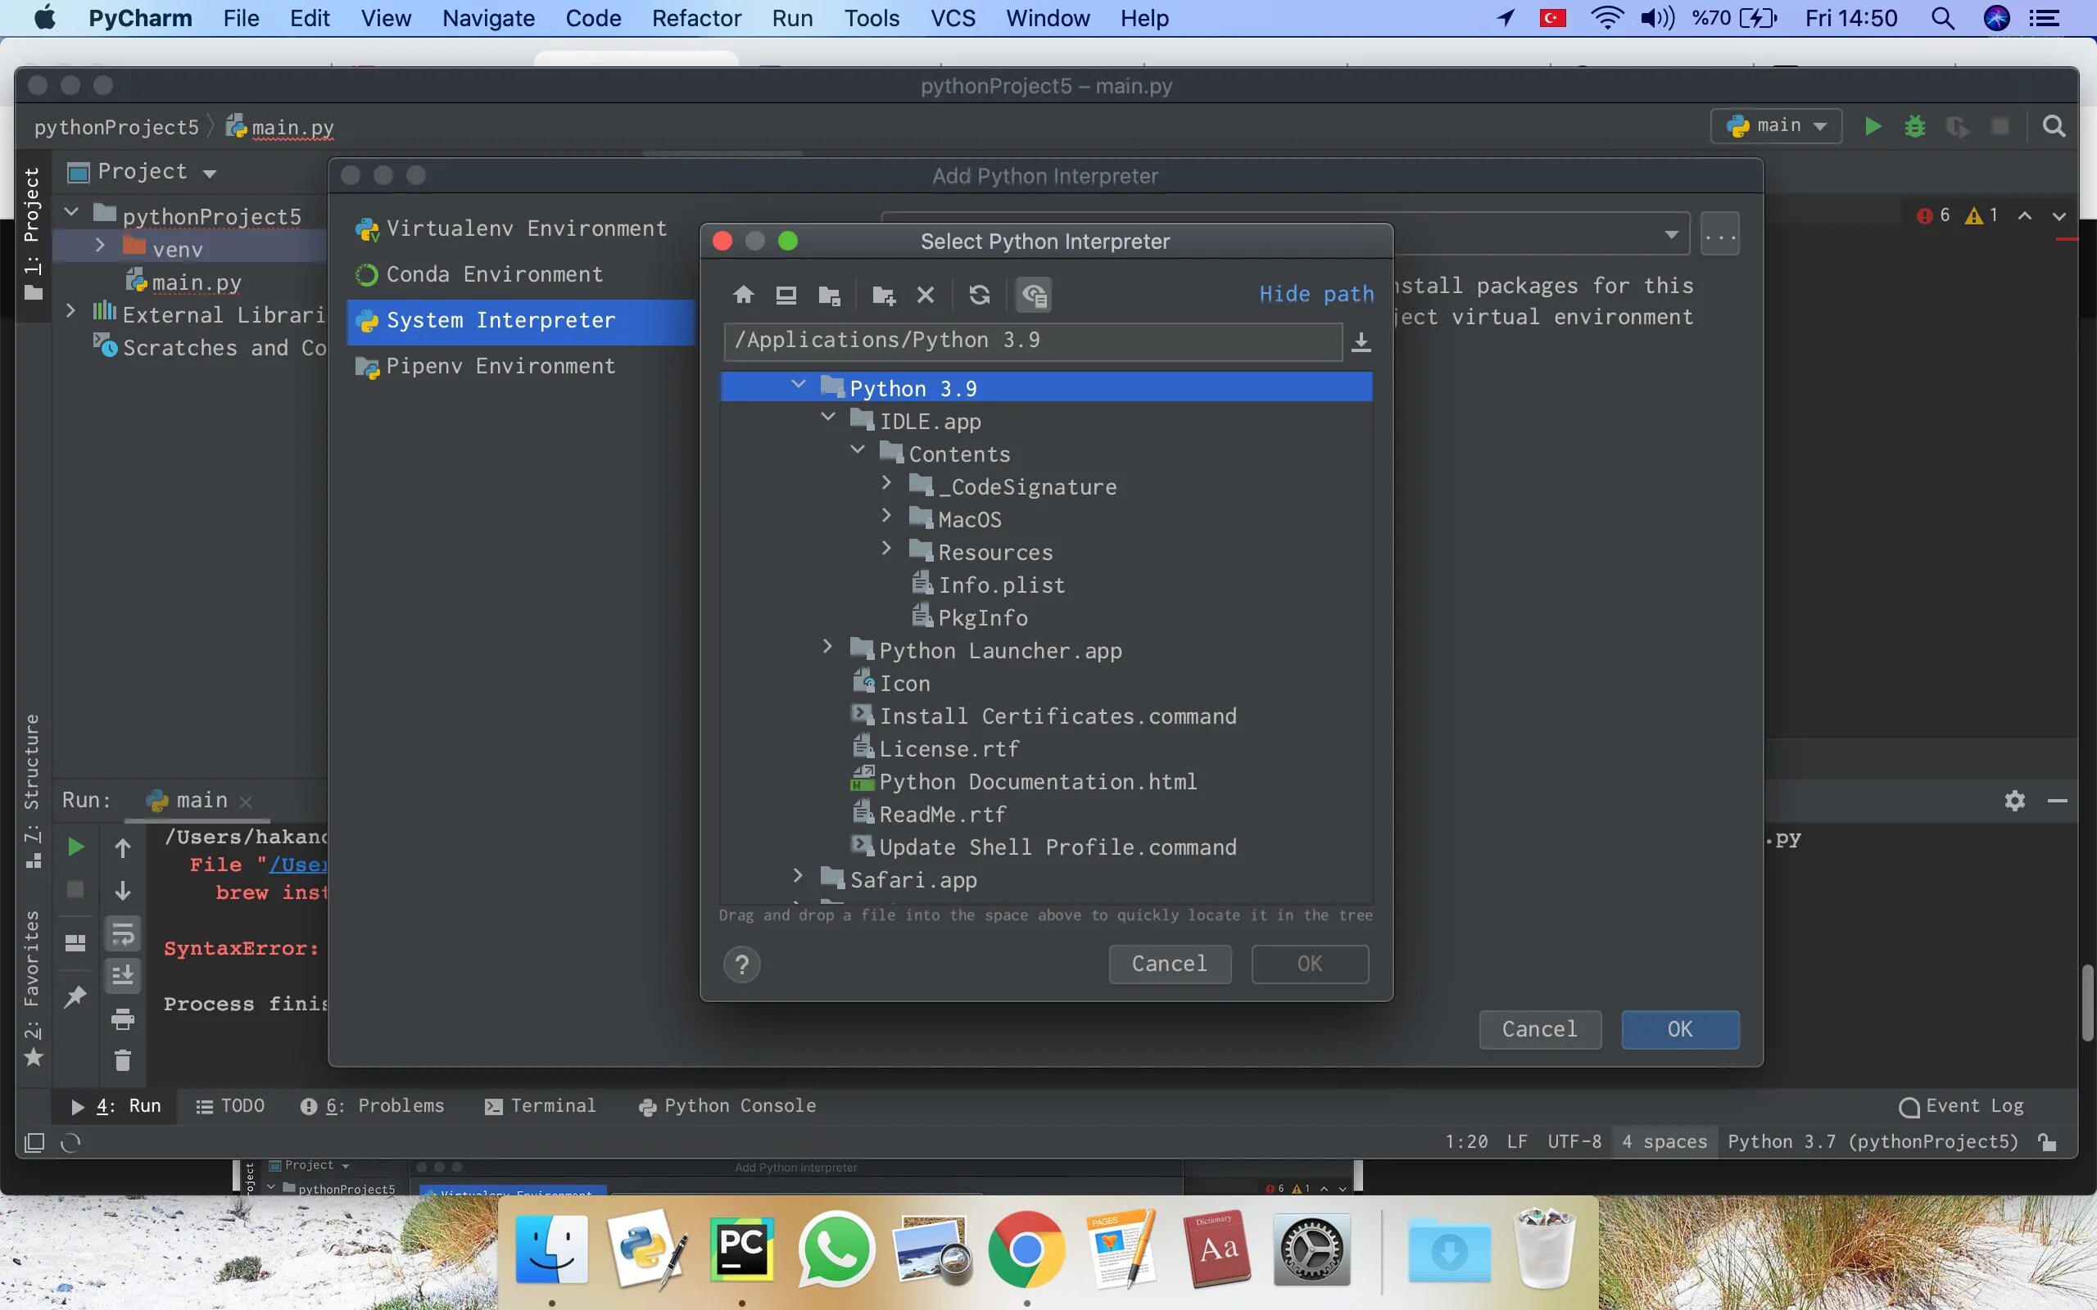Clear all Run output with trash icon

pyautogui.click(x=123, y=1059)
